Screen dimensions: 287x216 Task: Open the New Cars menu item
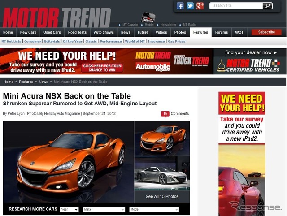pos(28,32)
